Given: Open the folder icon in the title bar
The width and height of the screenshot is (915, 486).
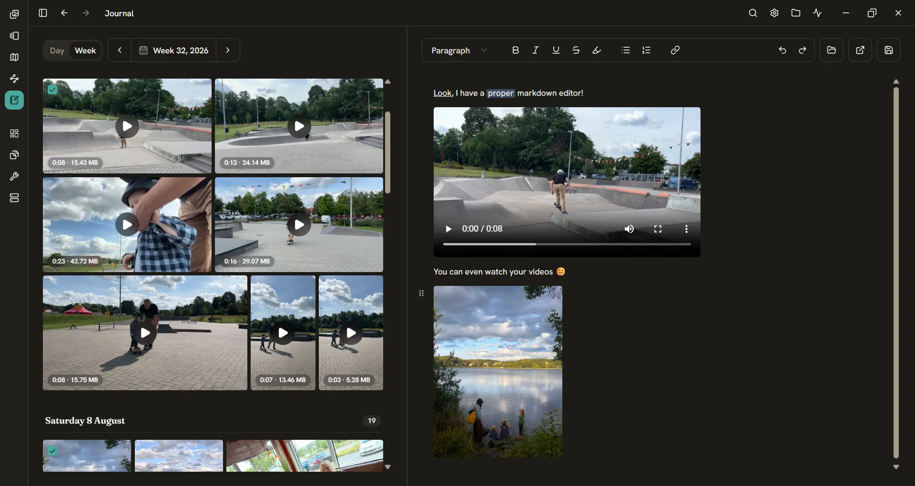Looking at the screenshot, I should (x=795, y=13).
